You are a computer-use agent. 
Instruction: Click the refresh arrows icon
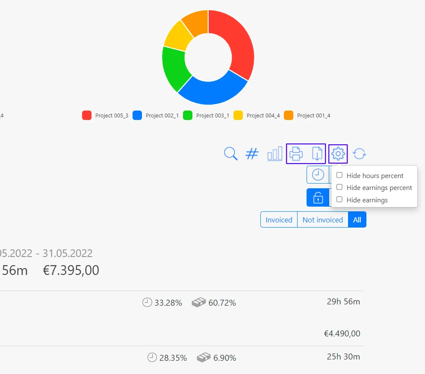(x=360, y=154)
